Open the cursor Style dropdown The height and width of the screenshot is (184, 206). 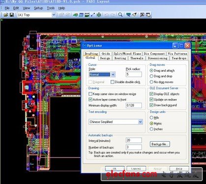coord(113,74)
